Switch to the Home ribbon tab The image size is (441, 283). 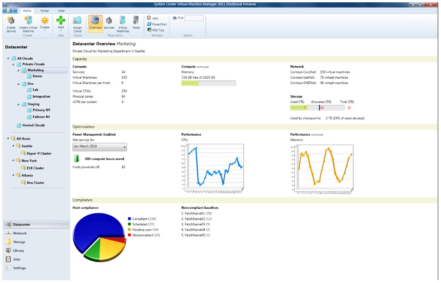coord(27,11)
